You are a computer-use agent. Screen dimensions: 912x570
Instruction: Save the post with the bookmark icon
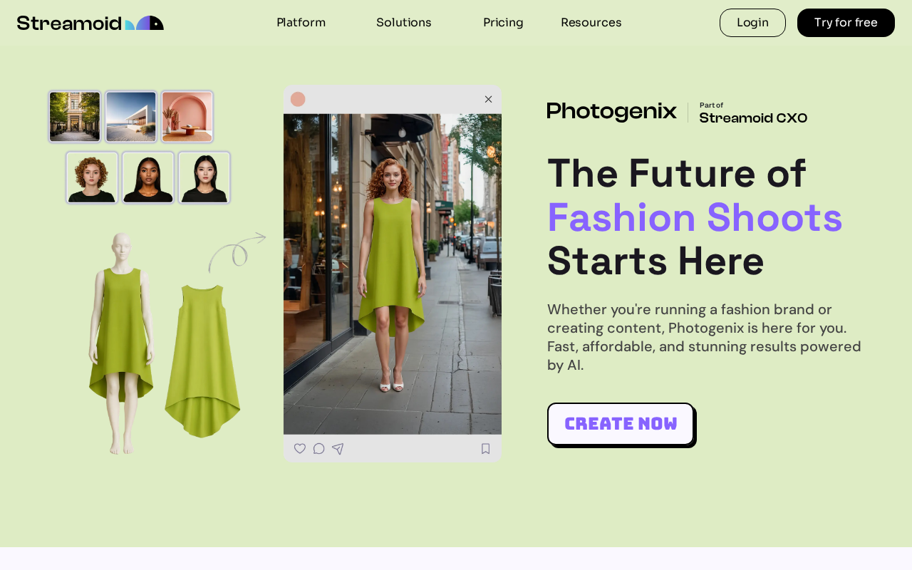[486, 449]
